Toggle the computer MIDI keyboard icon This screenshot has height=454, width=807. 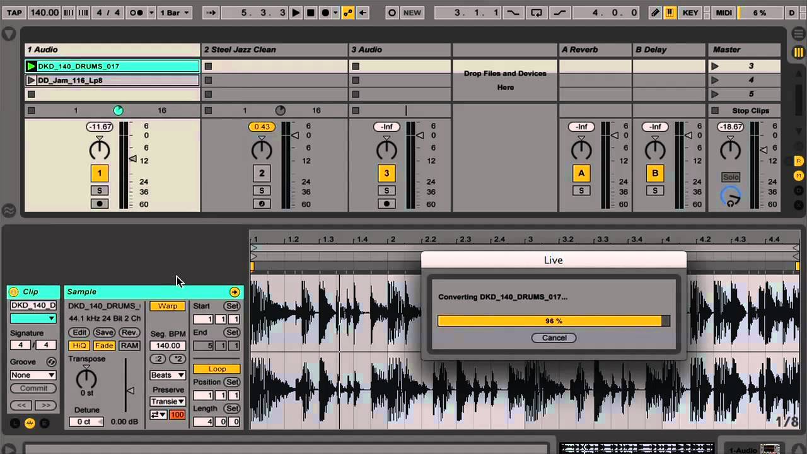[670, 13]
